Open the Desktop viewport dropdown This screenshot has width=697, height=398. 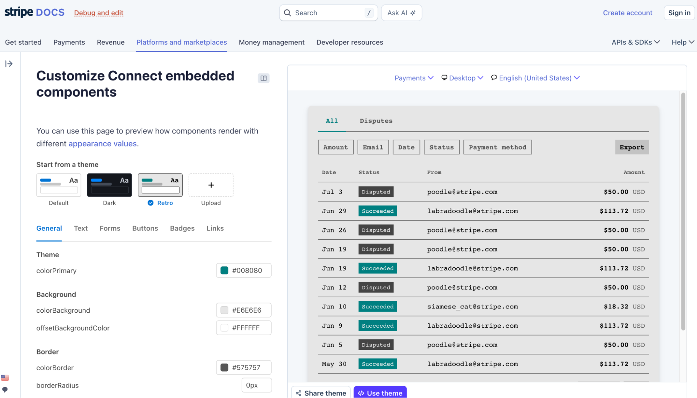coord(462,78)
